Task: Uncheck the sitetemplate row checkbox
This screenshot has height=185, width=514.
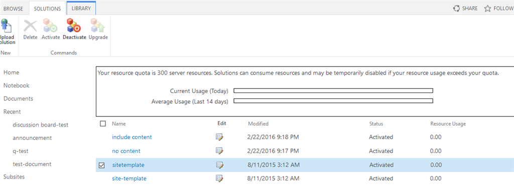Action: [x=101, y=165]
